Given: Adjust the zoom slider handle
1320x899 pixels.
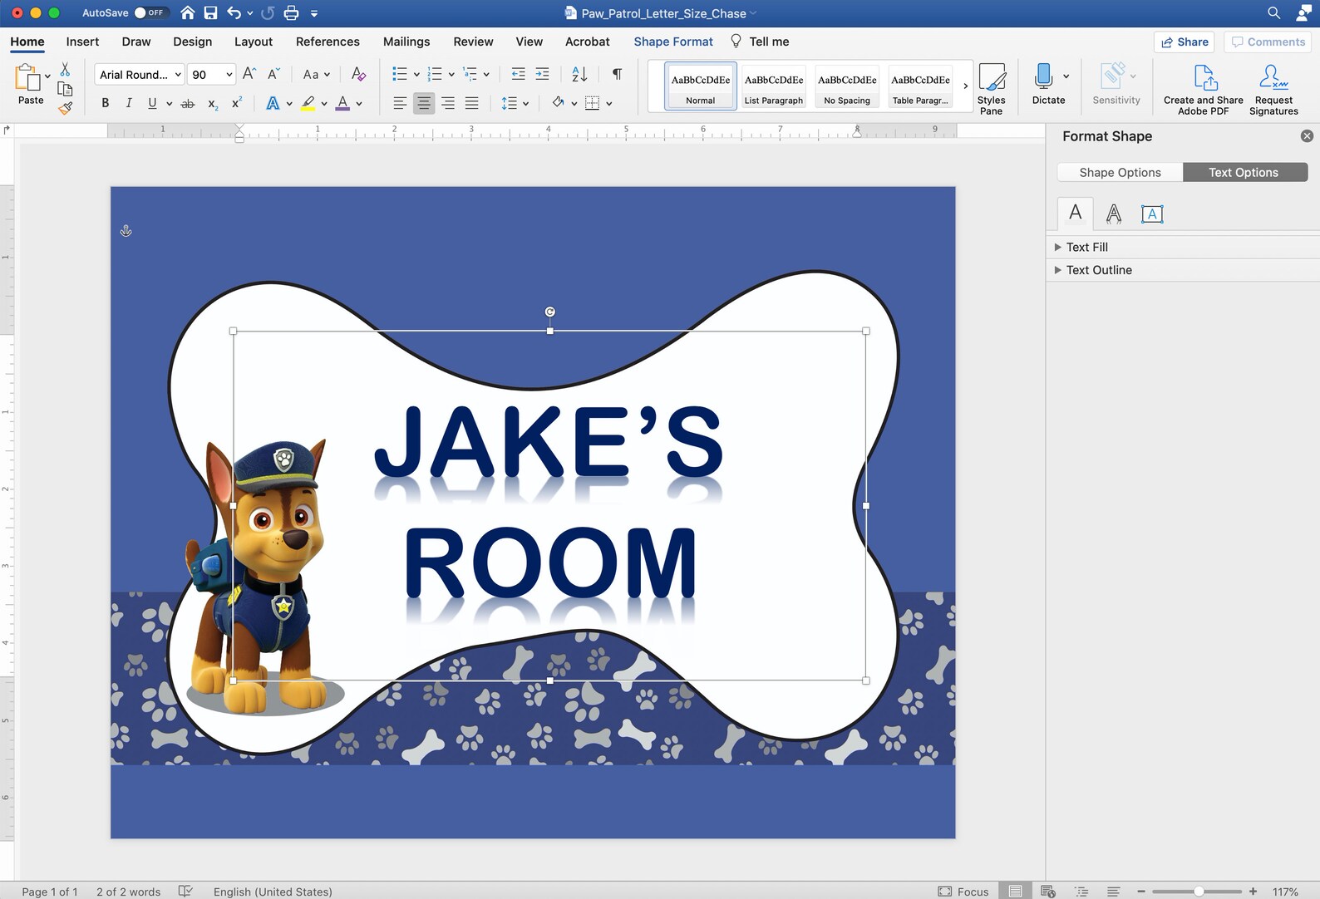Looking at the screenshot, I should pyautogui.click(x=1199, y=891).
